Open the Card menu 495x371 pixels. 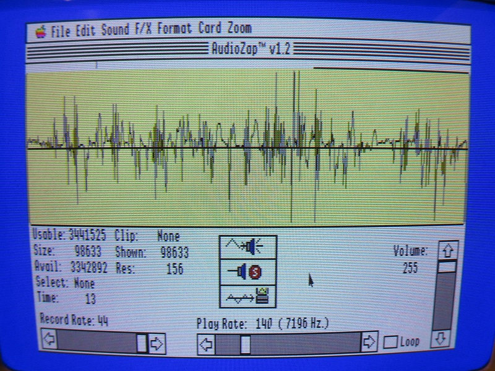[x=210, y=28]
